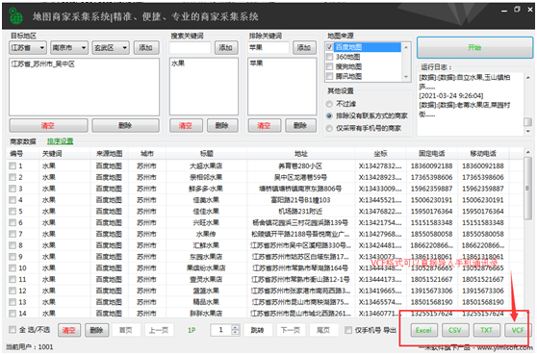Open the 江苏省 province dropdown
Image resolution: width=537 pixels, height=355 pixels.
point(28,47)
